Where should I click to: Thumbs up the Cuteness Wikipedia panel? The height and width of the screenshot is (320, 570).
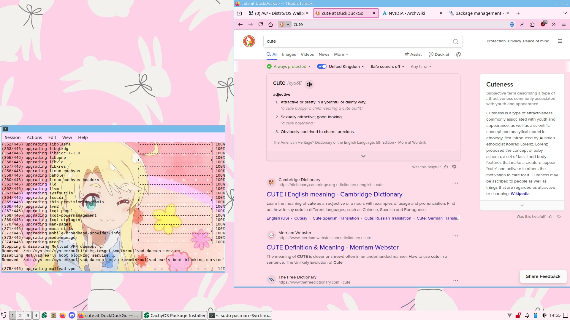[x=550, y=217]
